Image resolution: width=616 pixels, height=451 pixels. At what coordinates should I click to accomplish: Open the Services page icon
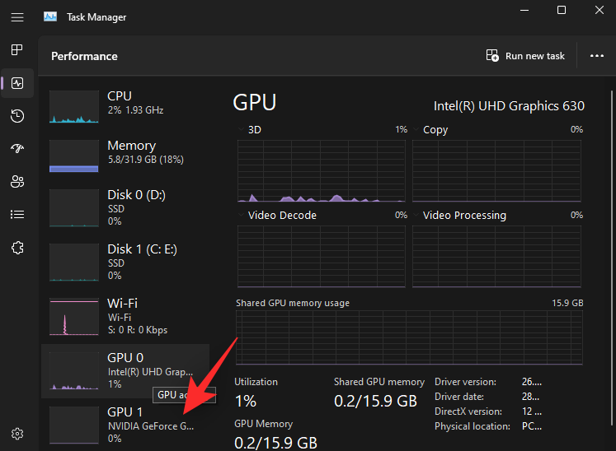pos(17,248)
